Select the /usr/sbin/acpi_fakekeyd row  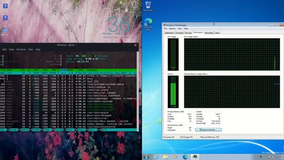68,96
